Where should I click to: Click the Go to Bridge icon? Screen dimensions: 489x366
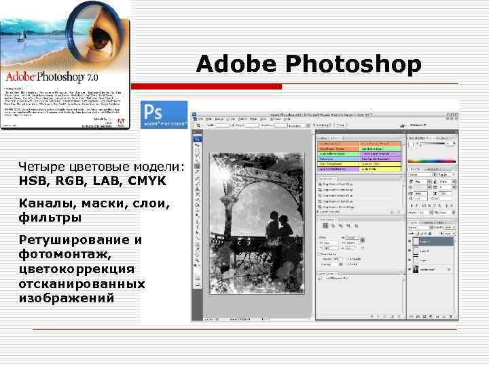403,126
